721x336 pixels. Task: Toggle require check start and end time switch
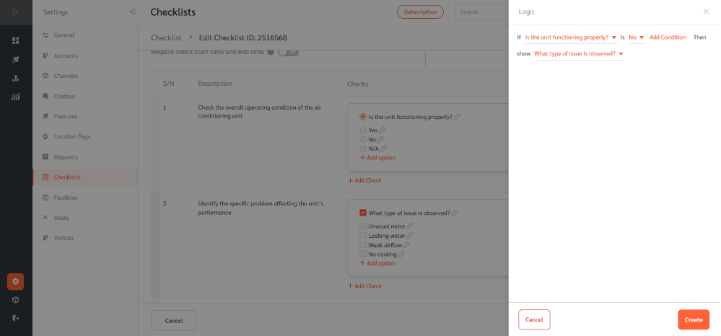click(288, 53)
